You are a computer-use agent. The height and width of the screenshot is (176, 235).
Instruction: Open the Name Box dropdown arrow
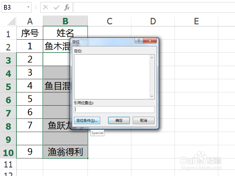click(28, 7)
